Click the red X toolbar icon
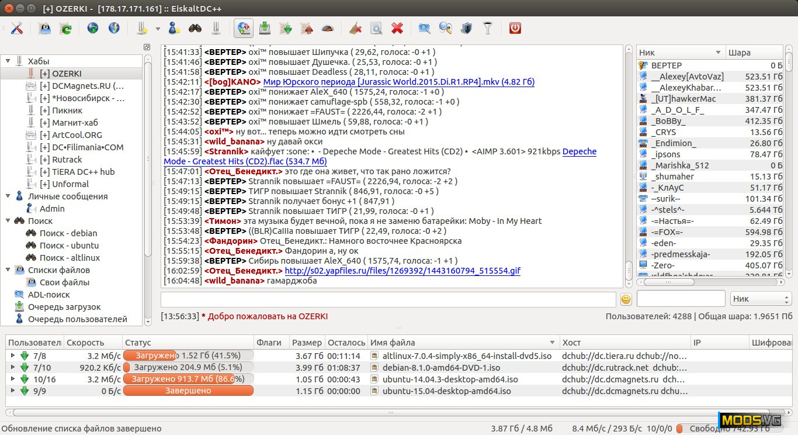The image size is (798, 435). [x=397, y=28]
